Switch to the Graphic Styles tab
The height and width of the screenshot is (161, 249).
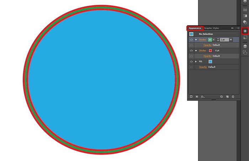click(211, 28)
